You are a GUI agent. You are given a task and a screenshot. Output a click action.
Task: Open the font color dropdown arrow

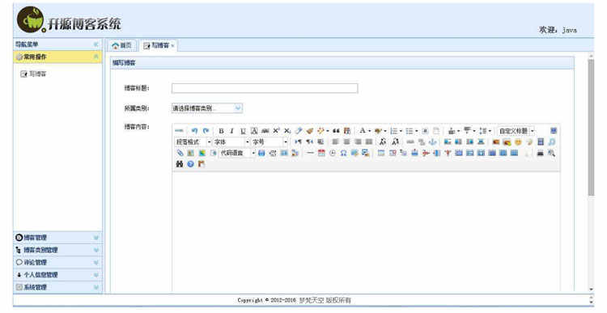click(369, 131)
